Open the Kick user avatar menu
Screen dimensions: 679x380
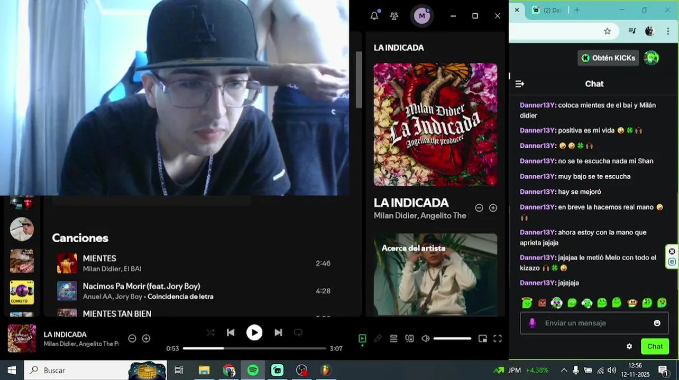click(652, 58)
